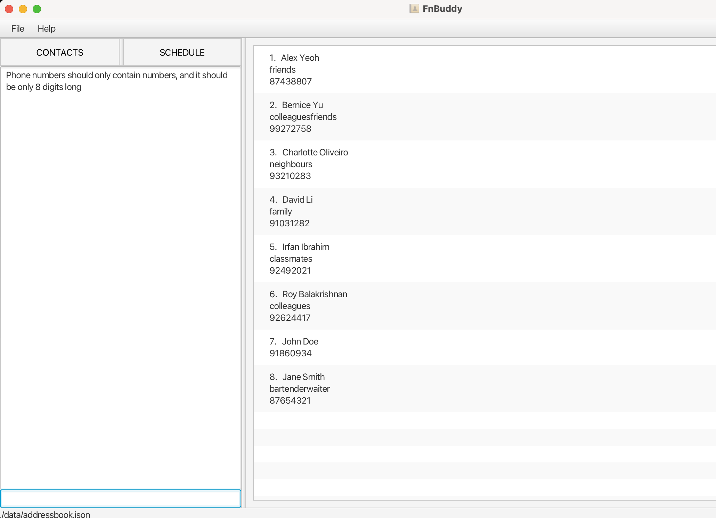Screen dimensions: 716x518
Task: Close the FnBuddy window via red button
Action: pos(9,9)
